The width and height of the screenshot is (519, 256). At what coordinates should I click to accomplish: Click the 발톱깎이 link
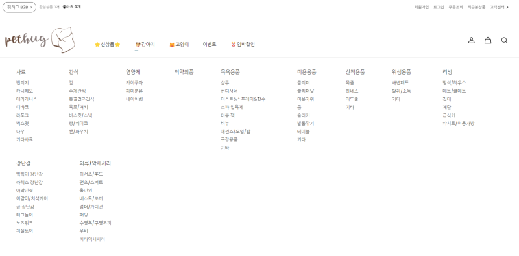306,123
